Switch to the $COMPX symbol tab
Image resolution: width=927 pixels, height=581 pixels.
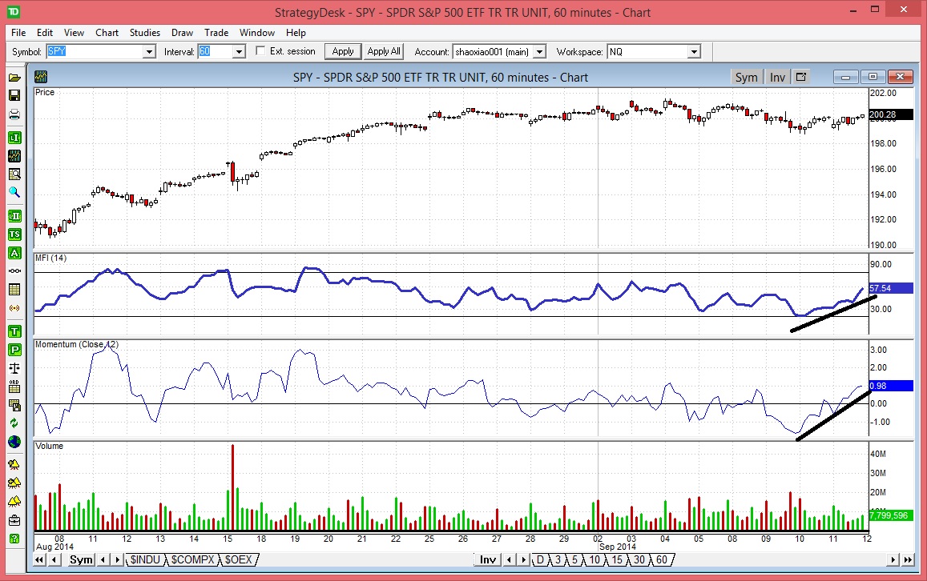pyautogui.click(x=193, y=559)
